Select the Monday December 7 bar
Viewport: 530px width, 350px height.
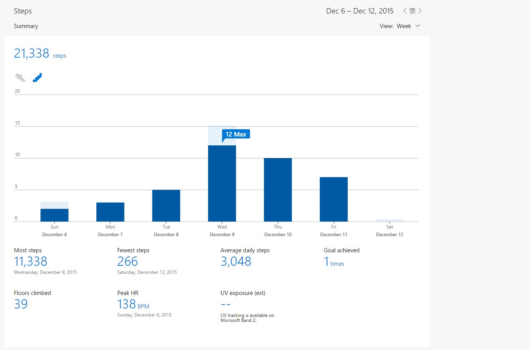point(110,212)
